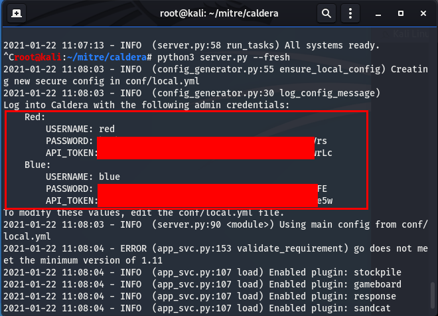Close the root@kali terminal window
The image size is (438, 316).
(423, 13)
